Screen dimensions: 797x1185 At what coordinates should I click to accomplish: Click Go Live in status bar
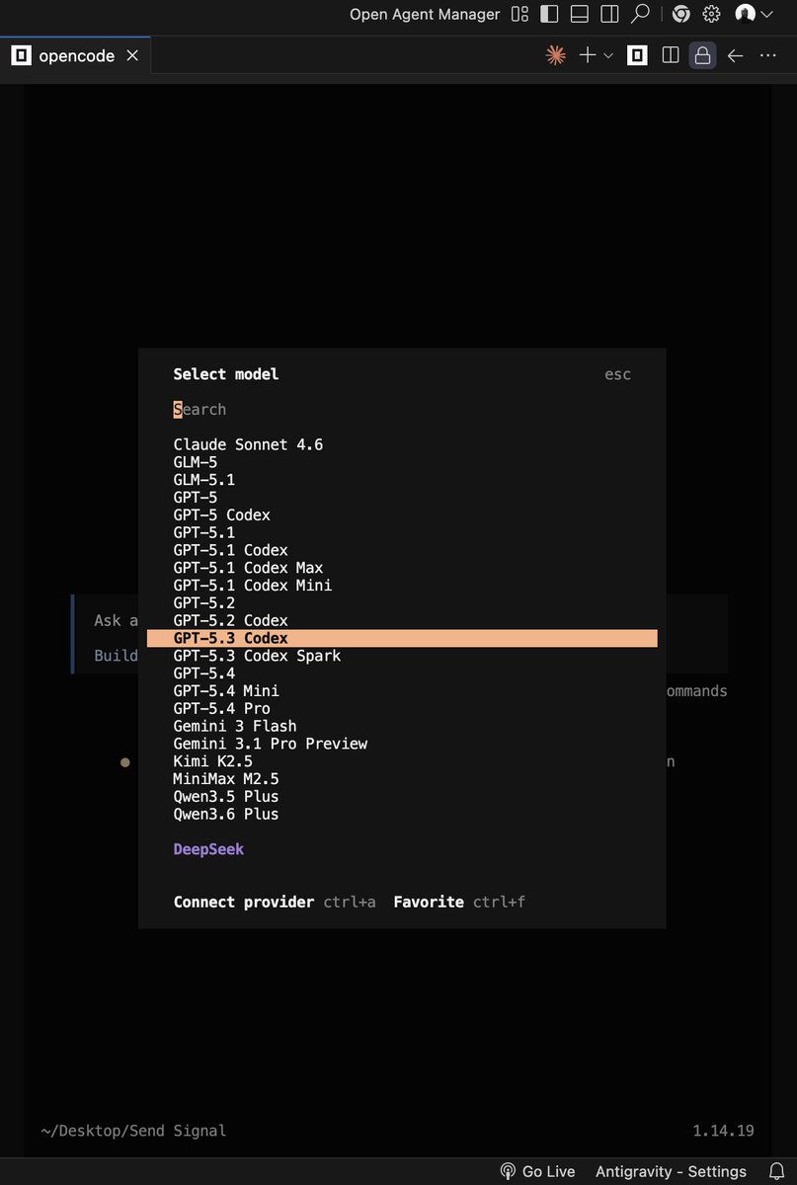click(x=537, y=1171)
